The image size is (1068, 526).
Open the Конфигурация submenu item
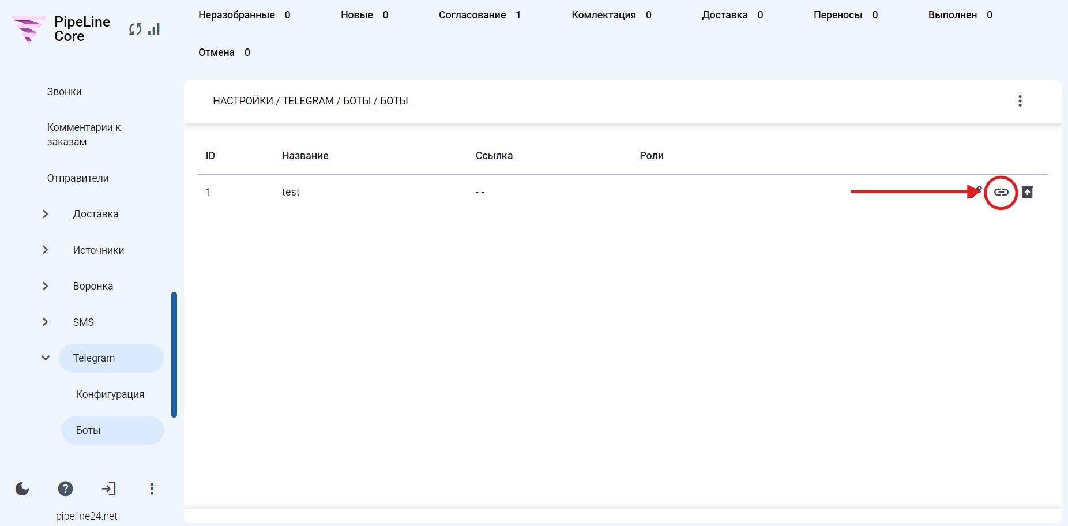coord(110,394)
